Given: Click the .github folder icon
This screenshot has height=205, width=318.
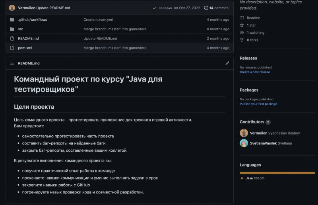Looking at the screenshot, I should point(12,20).
